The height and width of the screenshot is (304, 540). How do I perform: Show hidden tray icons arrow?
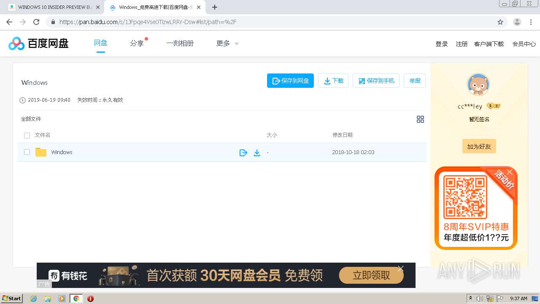click(x=471, y=299)
